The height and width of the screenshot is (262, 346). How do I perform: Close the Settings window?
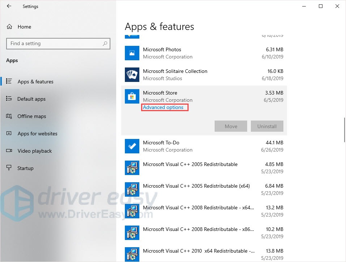337,6
